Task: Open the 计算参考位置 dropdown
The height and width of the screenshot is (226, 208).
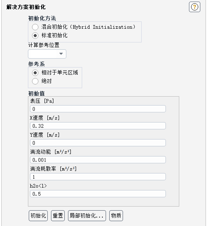Action: tap(47, 54)
